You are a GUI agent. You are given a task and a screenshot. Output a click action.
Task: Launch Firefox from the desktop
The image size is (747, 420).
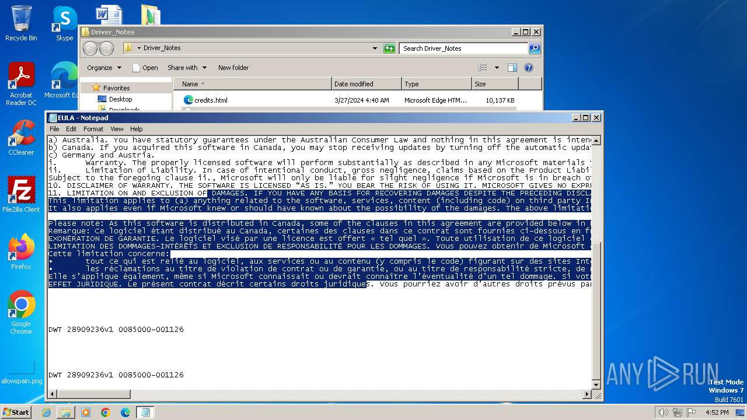tap(21, 251)
